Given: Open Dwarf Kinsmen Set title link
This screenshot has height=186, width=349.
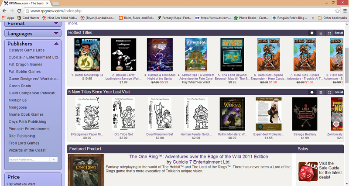Looking at the screenshot, I should coord(160,134).
